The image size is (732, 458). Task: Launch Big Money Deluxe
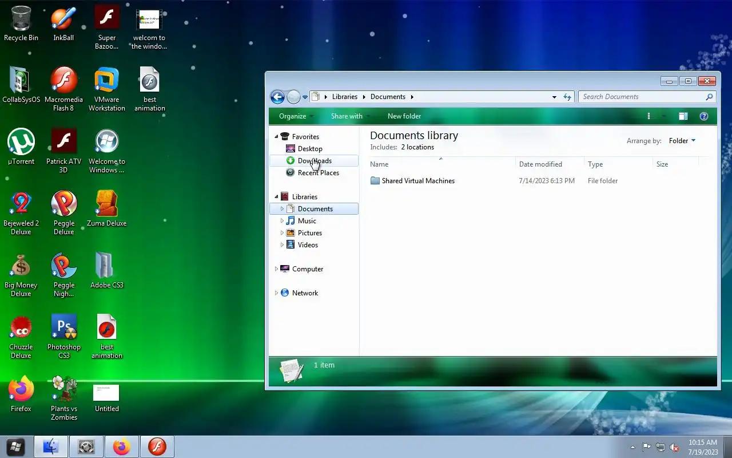coord(21,274)
